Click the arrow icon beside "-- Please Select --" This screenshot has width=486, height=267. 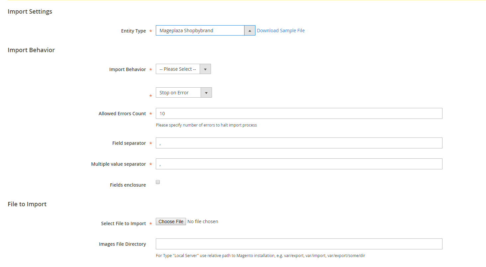click(x=205, y=69)
